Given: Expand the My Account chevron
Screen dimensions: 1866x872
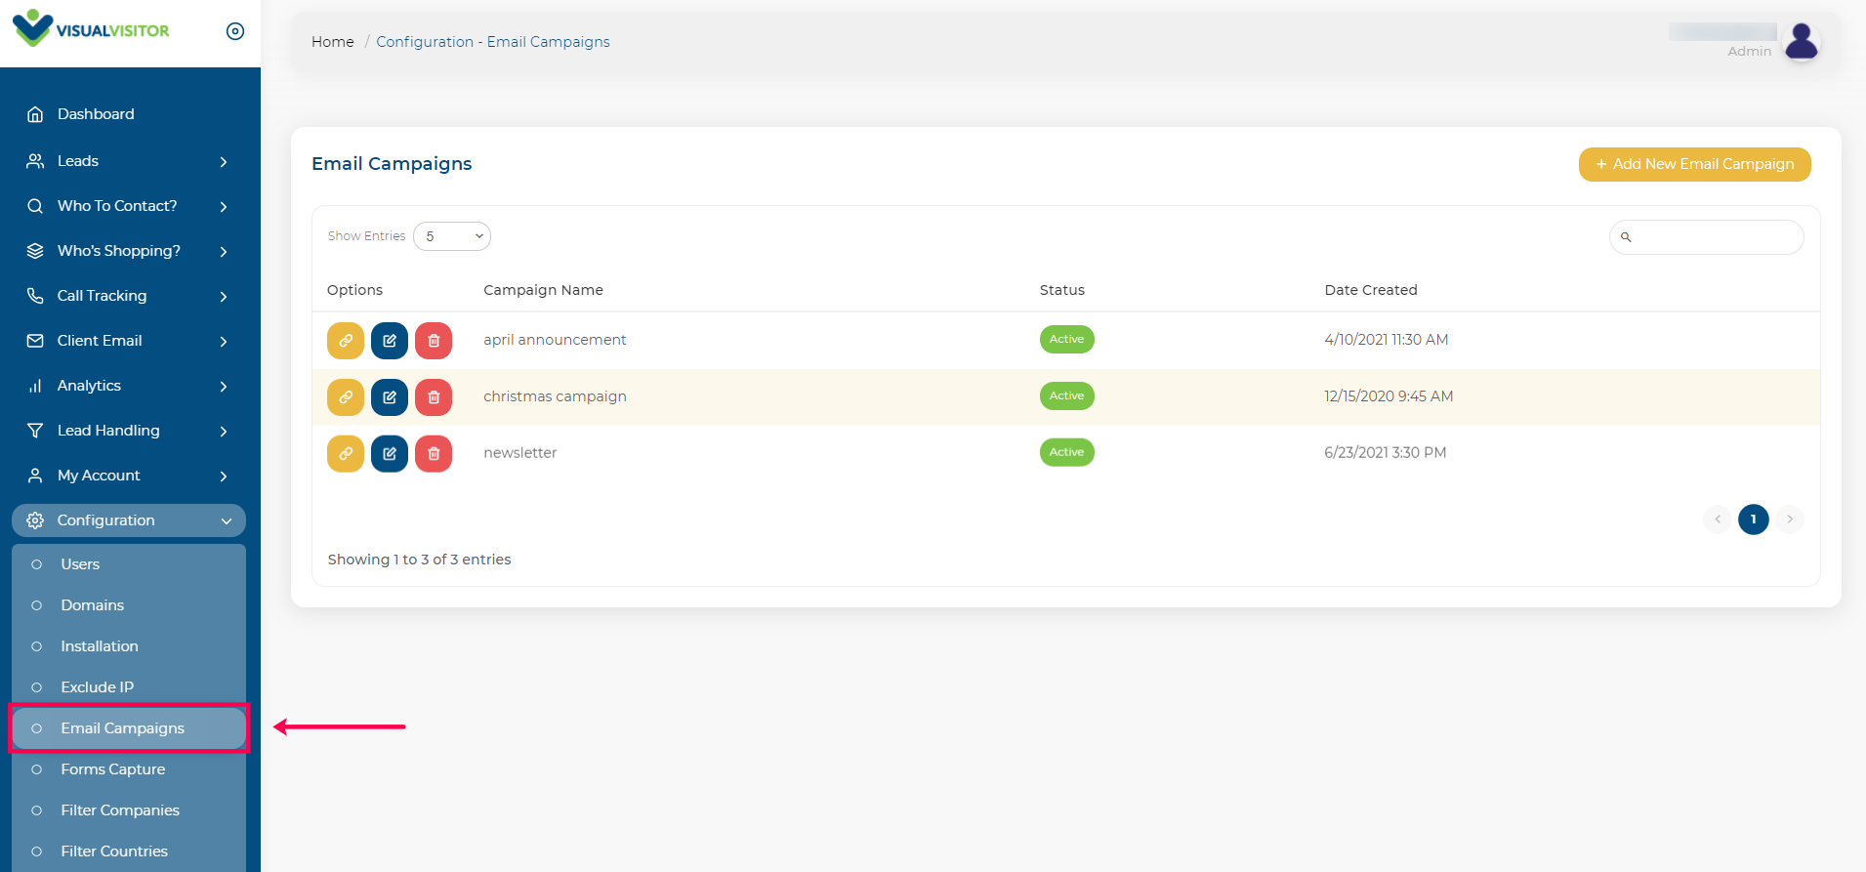Looking at the screenshot, I should click(224, 477).
